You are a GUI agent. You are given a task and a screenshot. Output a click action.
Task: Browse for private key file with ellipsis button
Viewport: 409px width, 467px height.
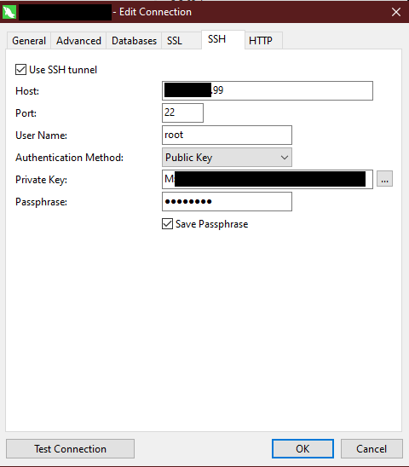coord(384,179)
